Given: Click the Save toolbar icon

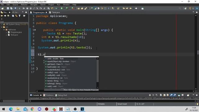Looking at the screenshot, I should (8, 8).
